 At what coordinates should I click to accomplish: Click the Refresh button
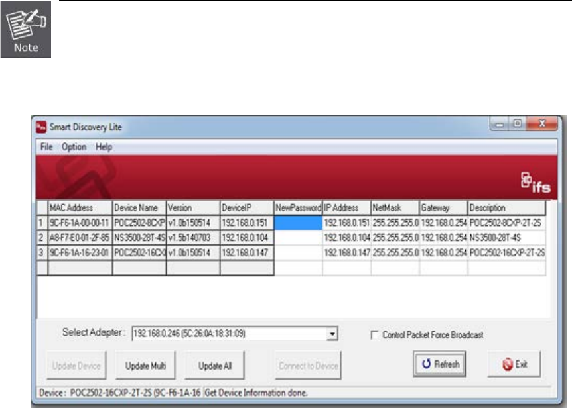click(x=439, y=364)
